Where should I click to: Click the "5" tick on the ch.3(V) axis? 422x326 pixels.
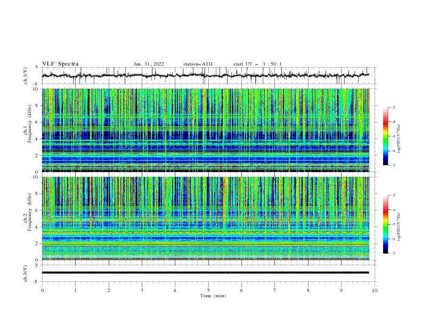37,265
